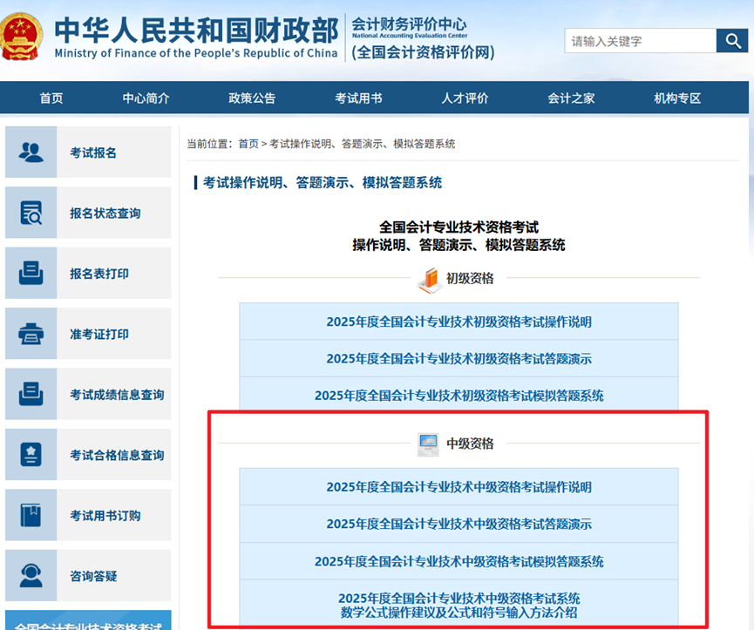754x630 pixels.
Task: Click the 咨询答疑 headset icon
Action: tap(31, 576)
